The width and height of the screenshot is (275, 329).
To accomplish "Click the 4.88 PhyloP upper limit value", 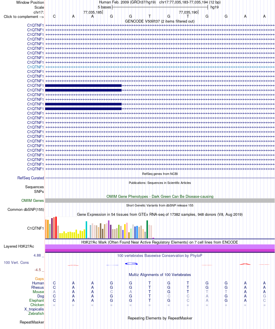I will click(x=37, y=255).
